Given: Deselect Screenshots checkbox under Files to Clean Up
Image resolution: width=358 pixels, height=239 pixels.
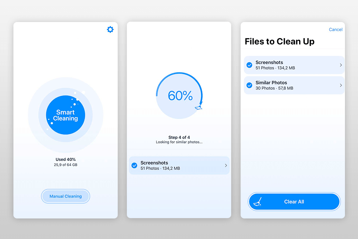Looking at the screenshot, I should [249, 65].
